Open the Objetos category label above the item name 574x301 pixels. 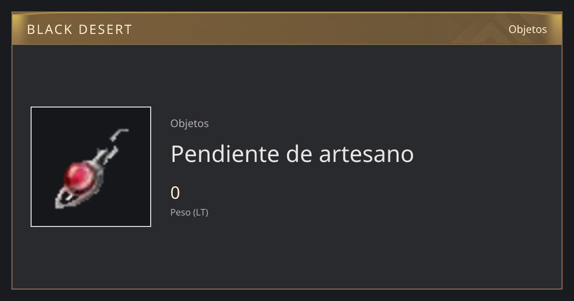[189, 123]
